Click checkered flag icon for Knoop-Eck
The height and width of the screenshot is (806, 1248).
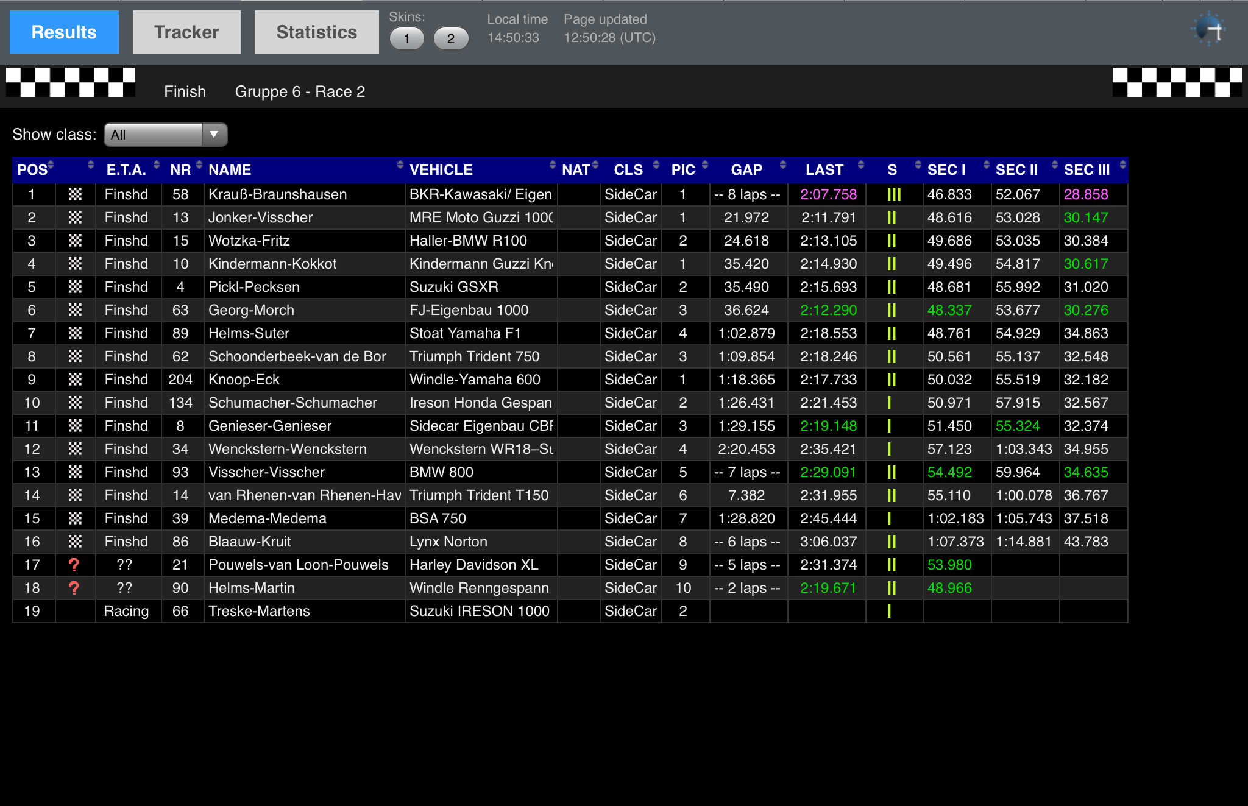(75, 380)
